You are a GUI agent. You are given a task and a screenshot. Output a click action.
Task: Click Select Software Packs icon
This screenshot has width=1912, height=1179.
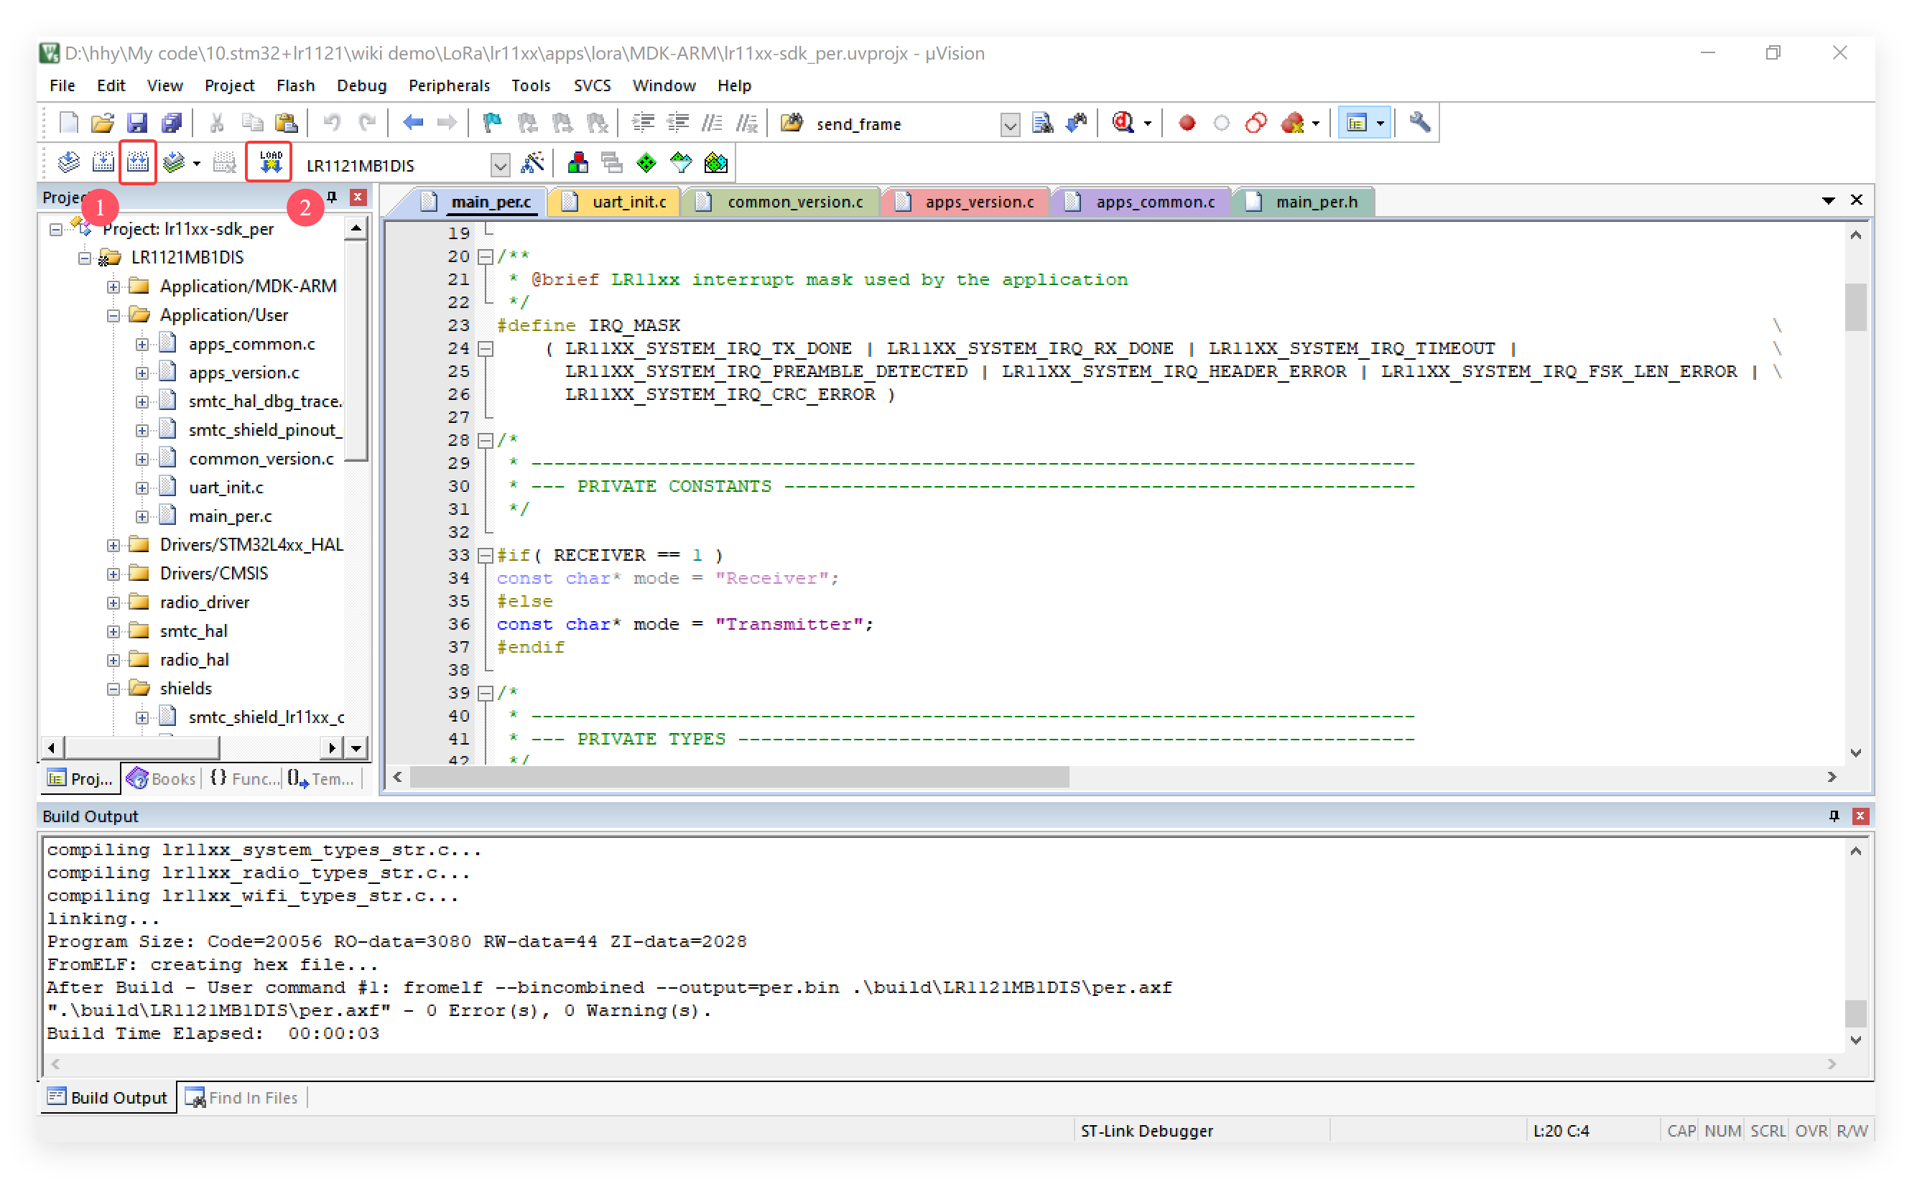click(x=681, y=163)
